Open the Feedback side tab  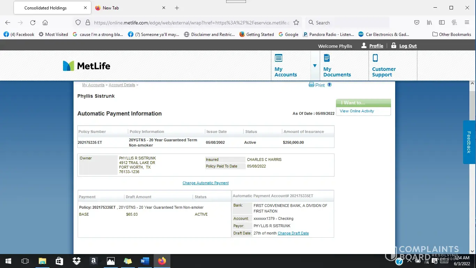[x=469, y=142]
